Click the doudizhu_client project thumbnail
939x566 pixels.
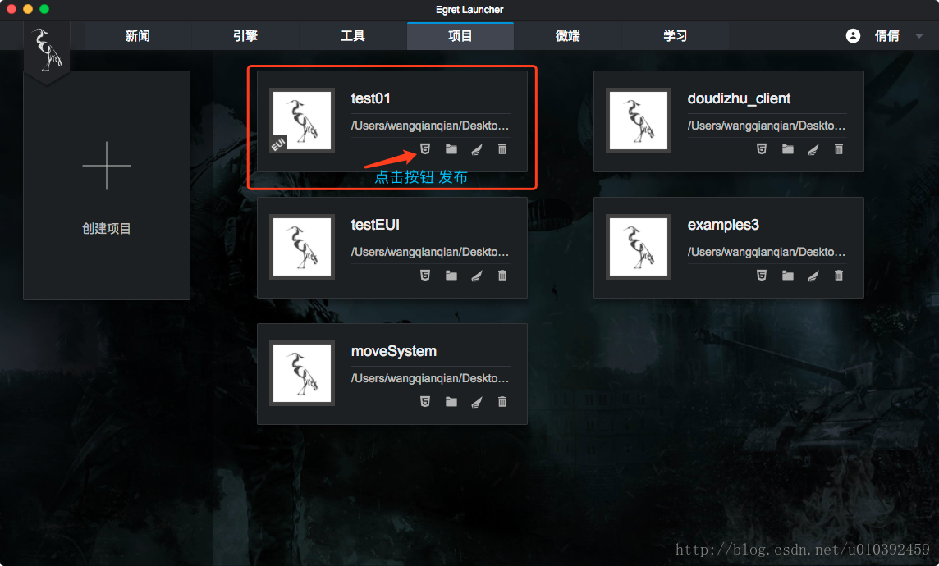coord(639,121)
